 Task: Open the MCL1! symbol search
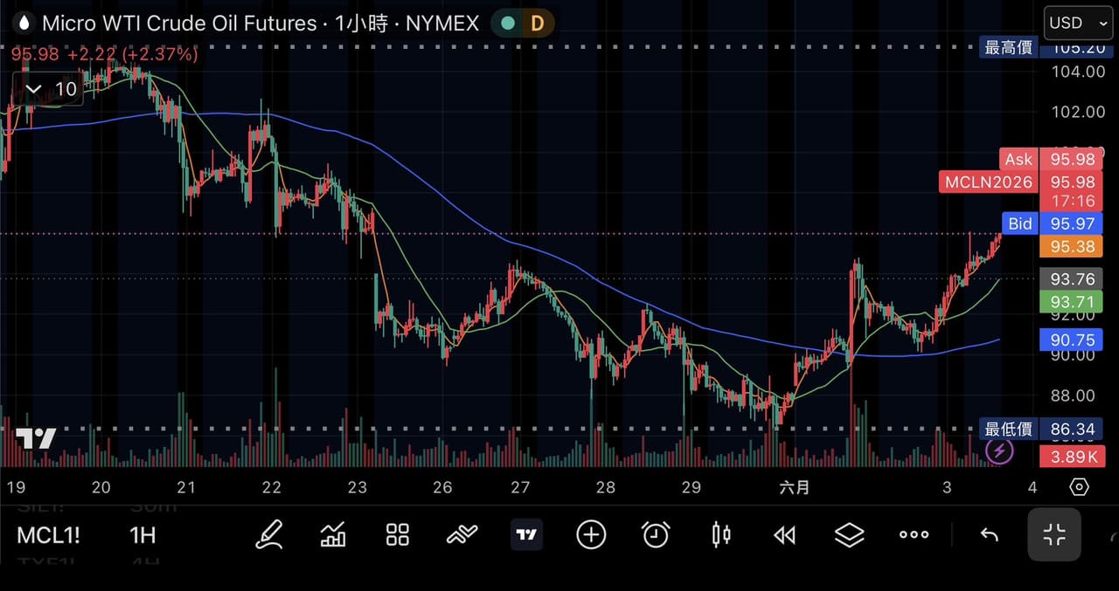click(48, 535)
